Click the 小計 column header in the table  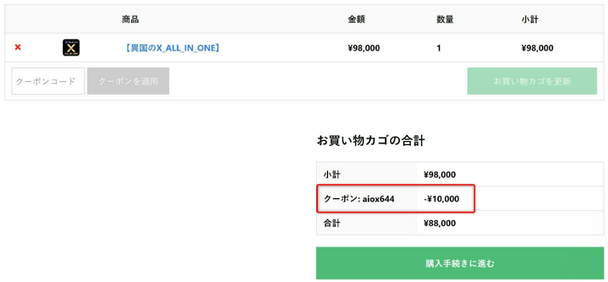point(529,20)
